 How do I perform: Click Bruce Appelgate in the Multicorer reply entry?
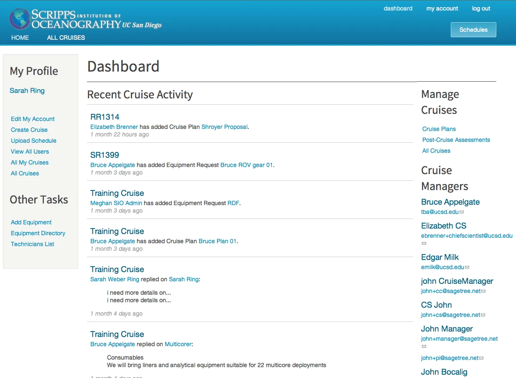(x=112, y=344)
